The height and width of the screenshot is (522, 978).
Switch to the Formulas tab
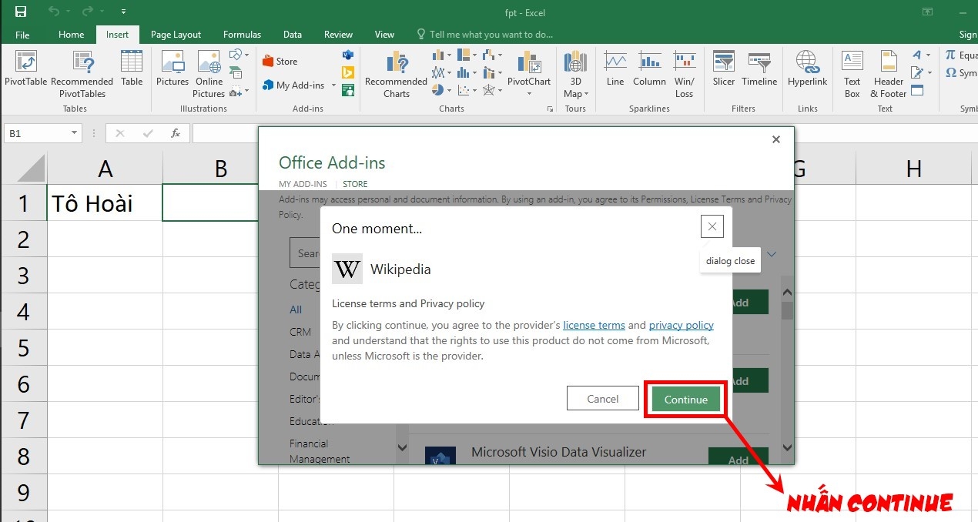coord(242,35)
